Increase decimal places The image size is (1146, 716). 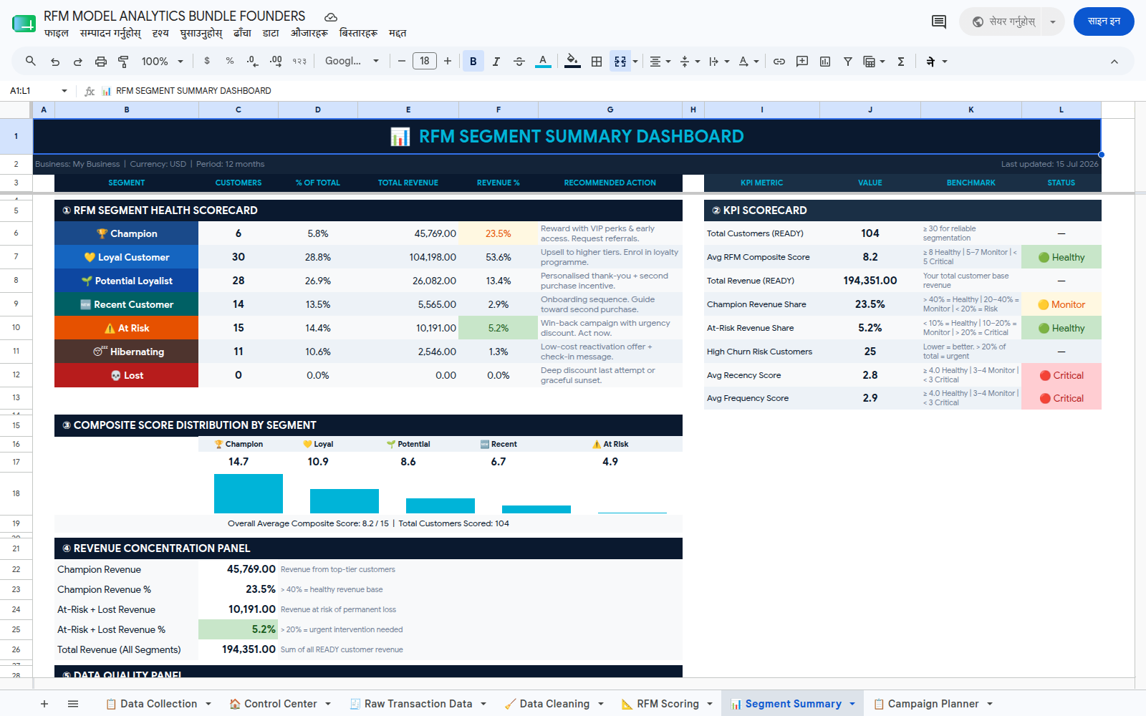[276, 62]
